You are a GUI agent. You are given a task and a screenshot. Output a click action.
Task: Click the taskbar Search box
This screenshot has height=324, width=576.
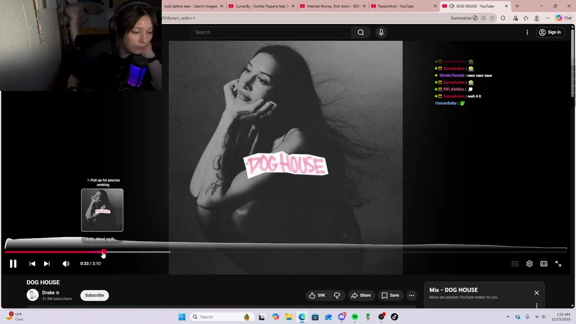(221, 317)
